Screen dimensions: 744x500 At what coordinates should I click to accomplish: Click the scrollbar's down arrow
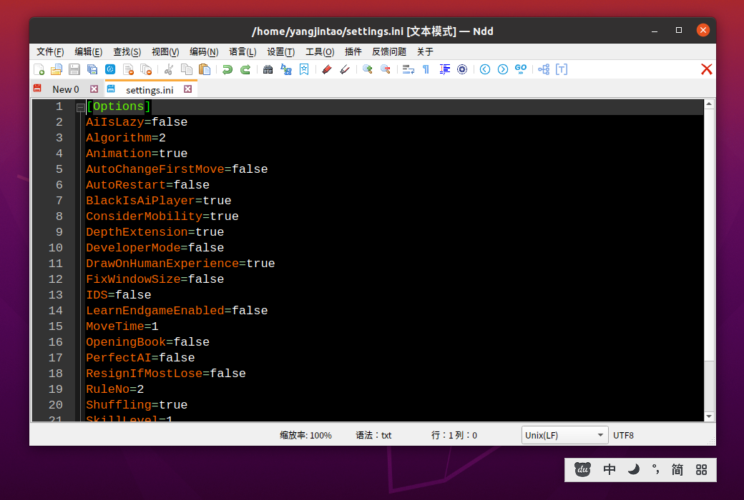(x=709, y=416)
